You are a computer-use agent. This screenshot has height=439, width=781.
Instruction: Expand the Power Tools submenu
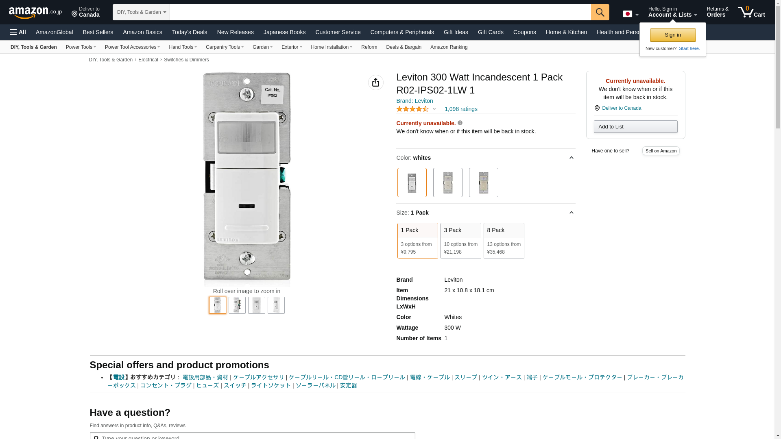click(x=81, y=47)
